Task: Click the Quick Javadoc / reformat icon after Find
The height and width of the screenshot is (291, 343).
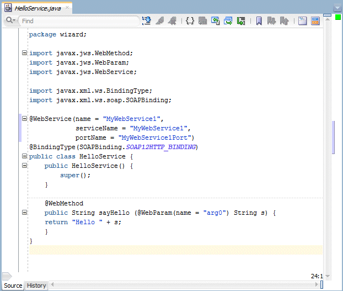Action: [147, 21]
